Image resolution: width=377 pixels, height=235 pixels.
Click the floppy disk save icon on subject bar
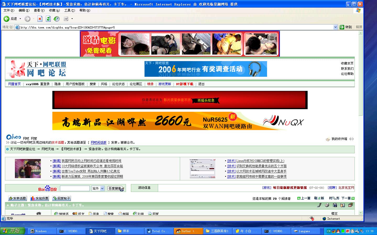pos(335,205)
